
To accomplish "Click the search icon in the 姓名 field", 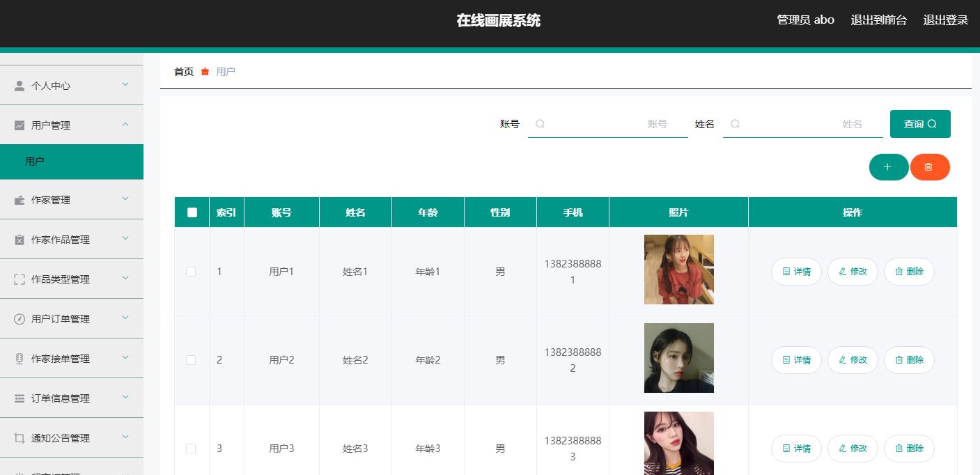I will pos(735,124).
